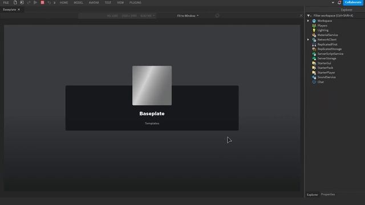This screenshot has height=205, width=365.
Task: Open the dropdown arrow left of the bell
Action: (333, 2)
